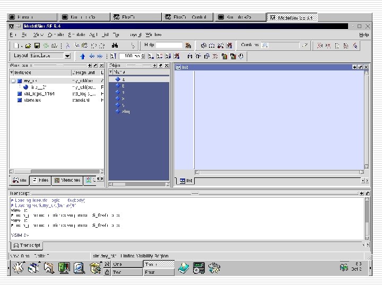Click the blue diamond signal icon for a
The height and width of the screenshot is (286, 382).
(x=118, y=79)
